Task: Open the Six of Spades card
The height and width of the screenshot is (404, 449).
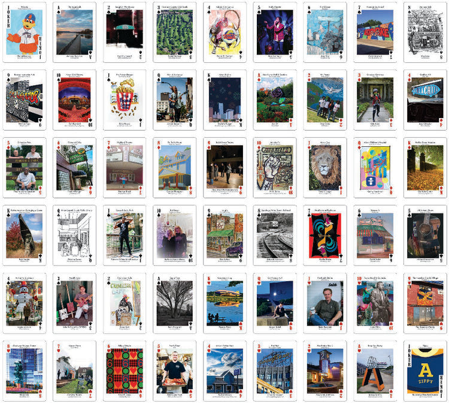Action: click(325, 32)
